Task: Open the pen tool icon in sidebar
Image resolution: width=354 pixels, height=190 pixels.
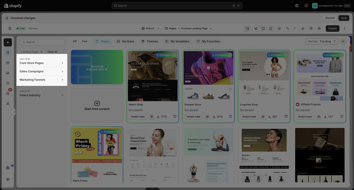Action: click(x=8, y=104)
